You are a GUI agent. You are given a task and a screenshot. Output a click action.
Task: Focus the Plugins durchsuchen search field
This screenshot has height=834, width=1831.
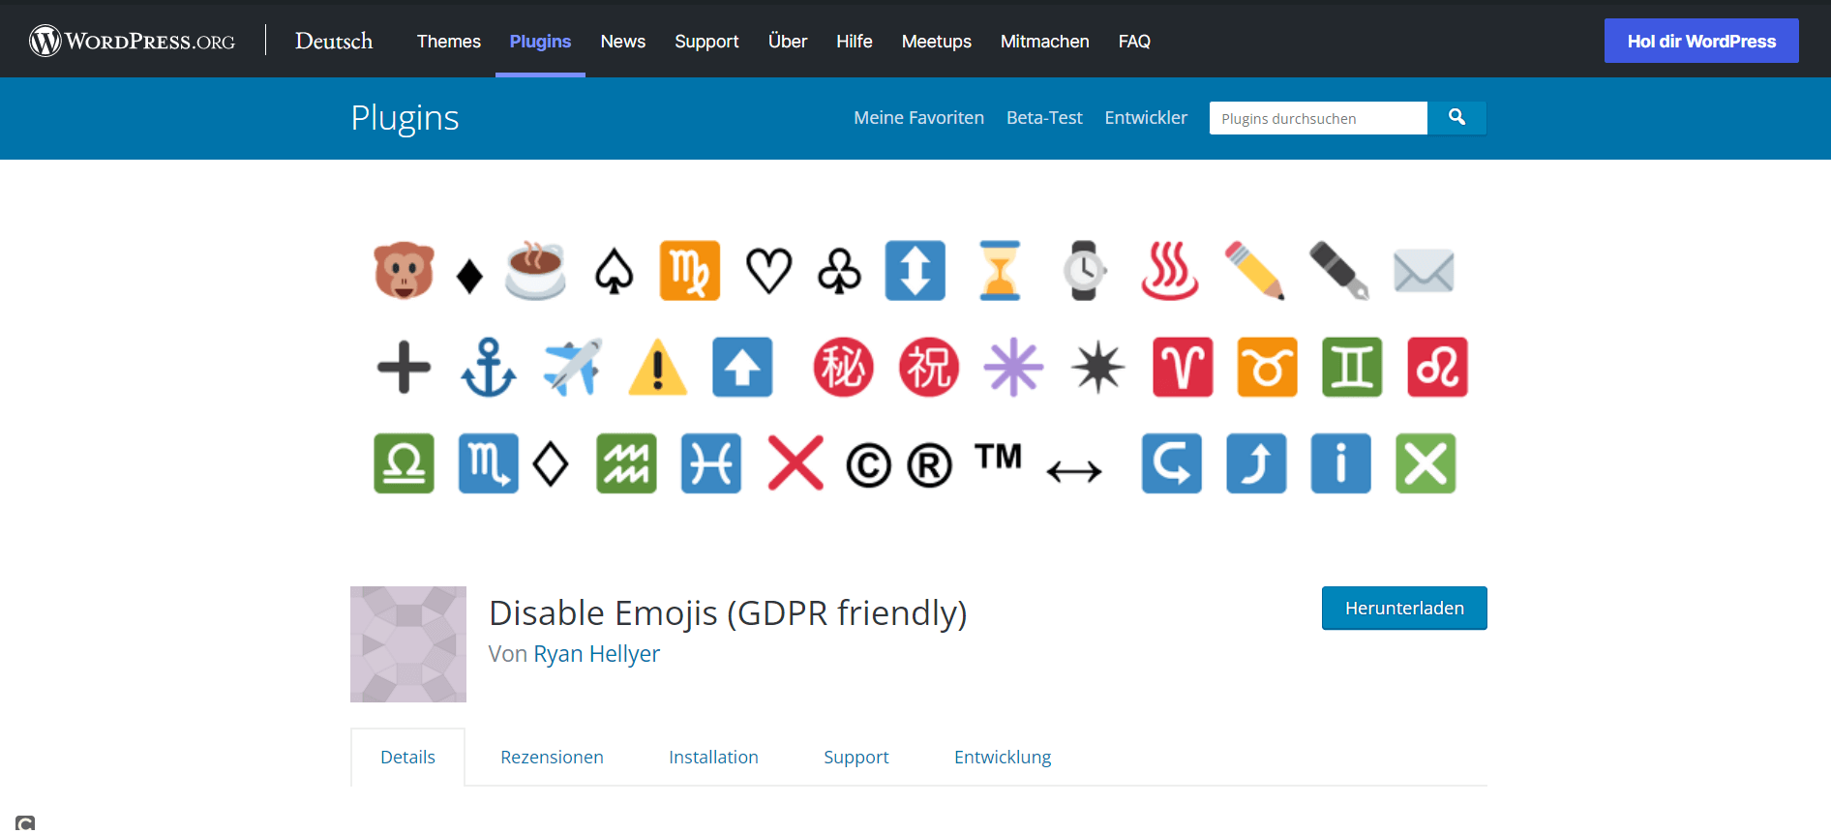[x=1318, y=118]
